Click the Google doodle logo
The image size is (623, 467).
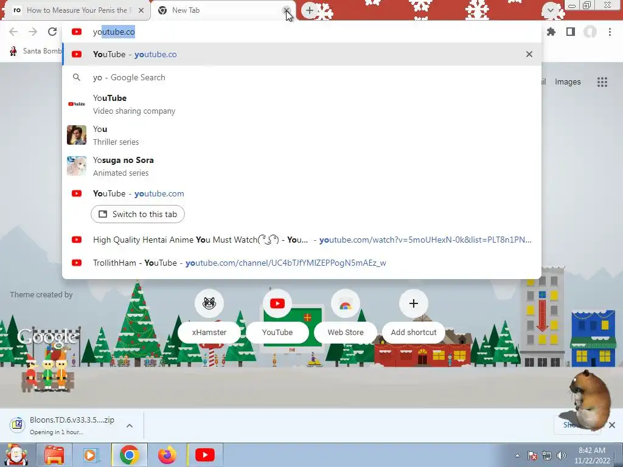[47, 337]
